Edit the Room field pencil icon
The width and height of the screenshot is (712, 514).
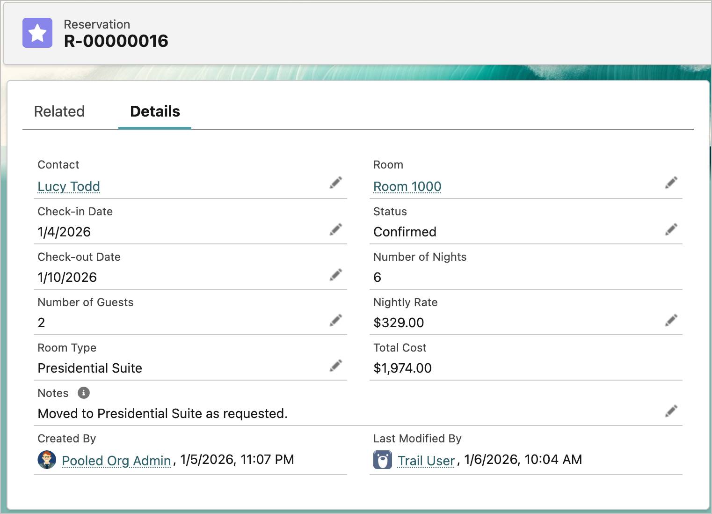(671, 183)
